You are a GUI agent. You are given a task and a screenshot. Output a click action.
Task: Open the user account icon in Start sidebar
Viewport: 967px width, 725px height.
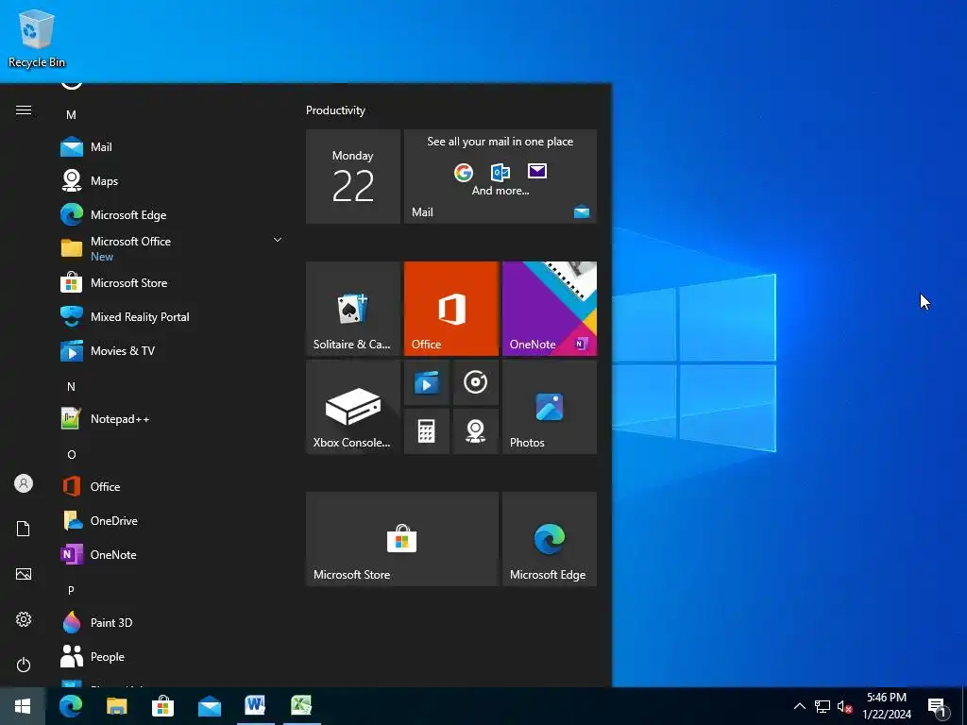(24, 483)
